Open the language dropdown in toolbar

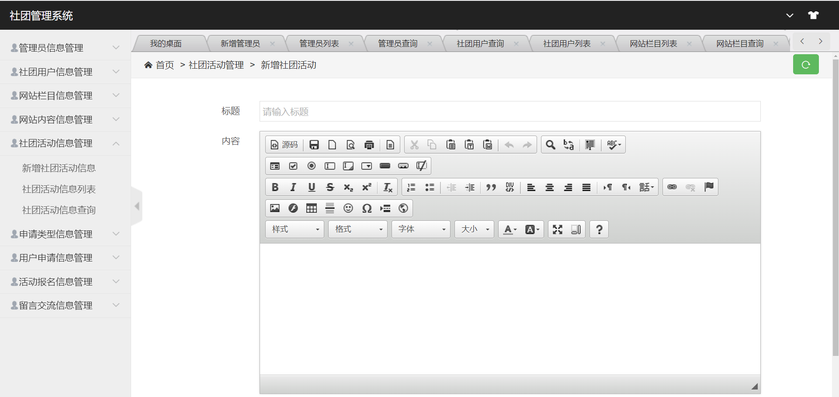coord(646,187)
